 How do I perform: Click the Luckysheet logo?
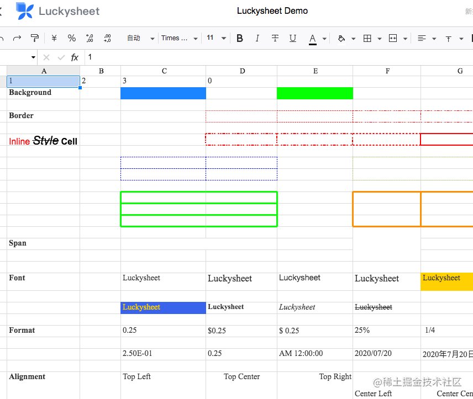point(57,11)
